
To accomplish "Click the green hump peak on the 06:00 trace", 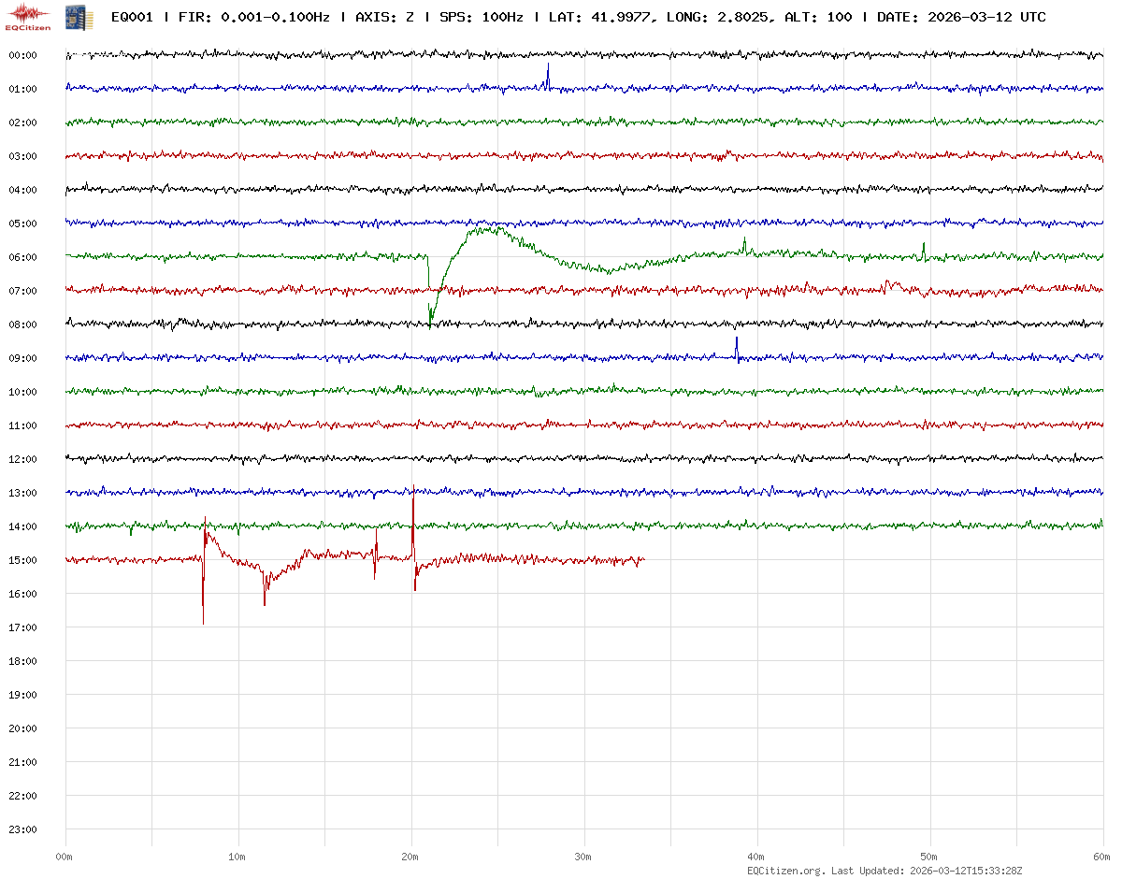I will [486, 228].
